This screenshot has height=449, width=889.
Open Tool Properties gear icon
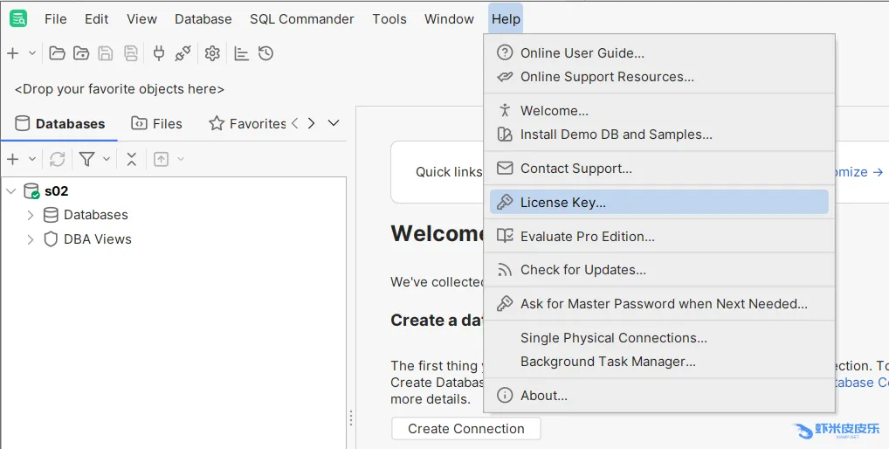click(212, 53)
